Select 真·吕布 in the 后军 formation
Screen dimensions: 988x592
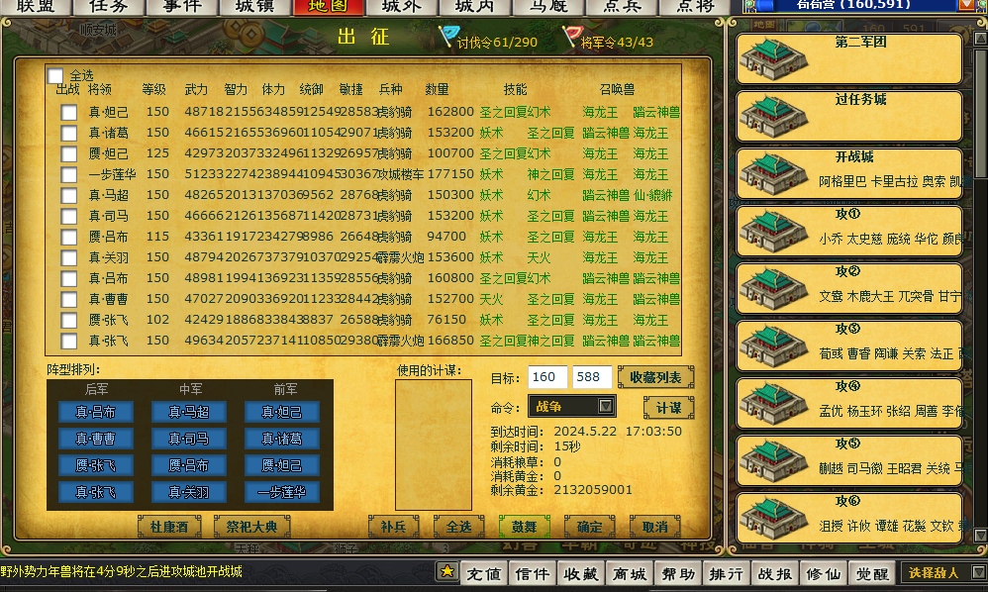[96, 412]
